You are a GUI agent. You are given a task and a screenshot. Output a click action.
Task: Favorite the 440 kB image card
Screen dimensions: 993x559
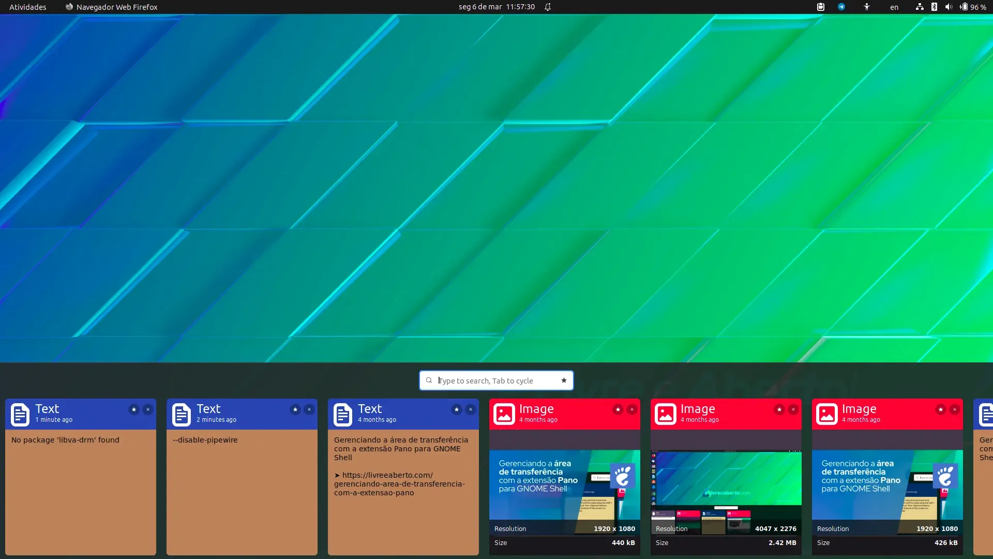pos(618,409)
